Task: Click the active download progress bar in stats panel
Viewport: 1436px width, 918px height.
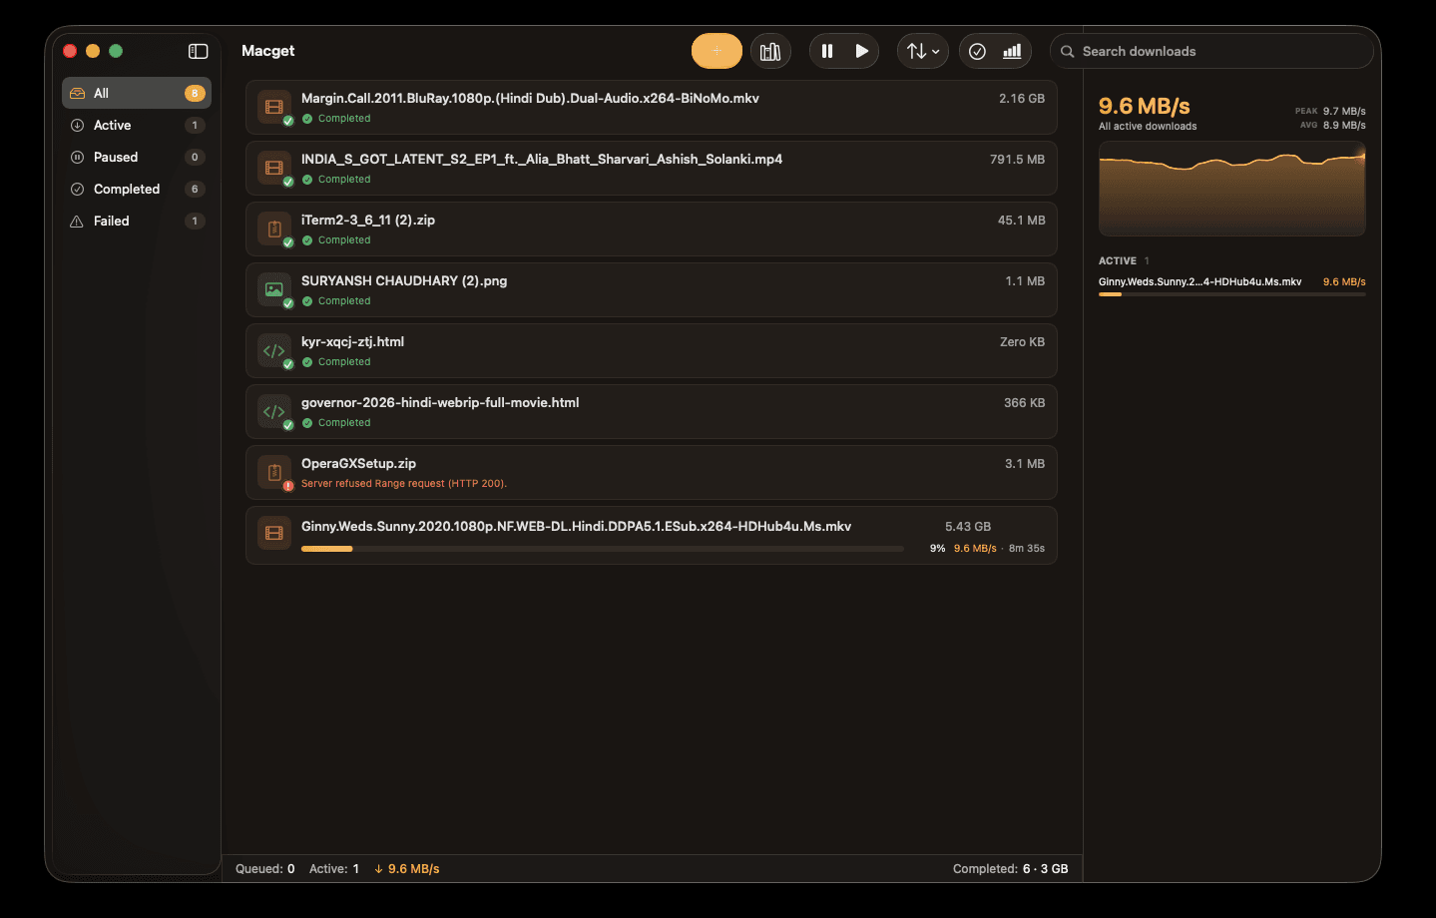Action: click(x=1231, y=294)
